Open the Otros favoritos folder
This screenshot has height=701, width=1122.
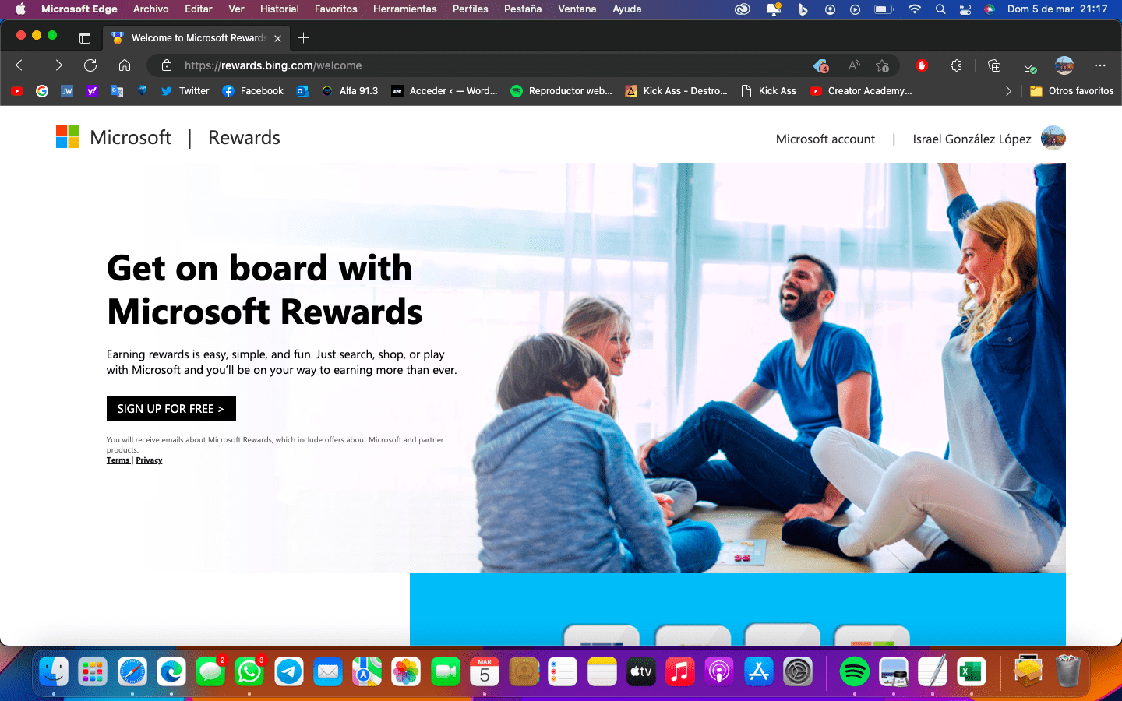coord(1072,91)
